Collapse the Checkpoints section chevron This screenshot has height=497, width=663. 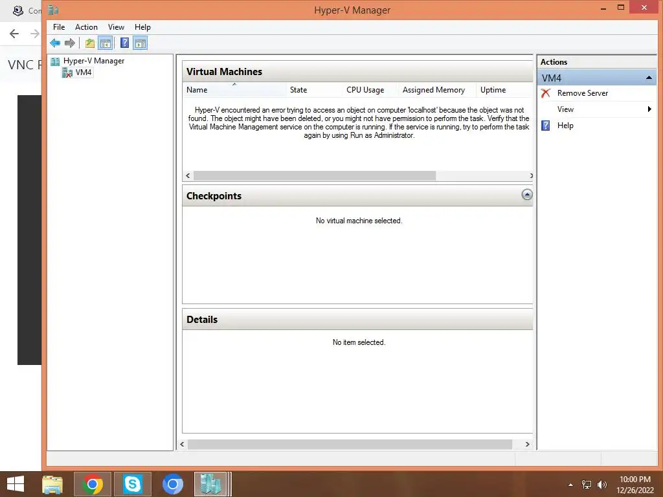pyautogui.click(x=527, y=194)
